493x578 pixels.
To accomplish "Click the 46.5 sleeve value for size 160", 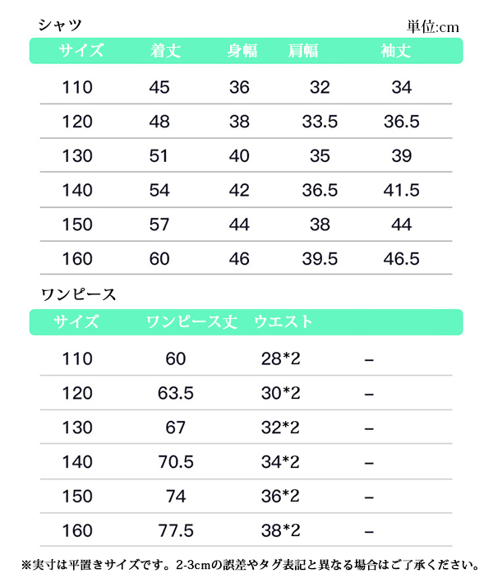I will pos(402,259).
